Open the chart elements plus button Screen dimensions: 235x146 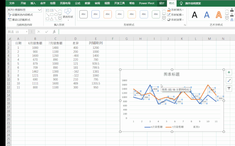229,72
